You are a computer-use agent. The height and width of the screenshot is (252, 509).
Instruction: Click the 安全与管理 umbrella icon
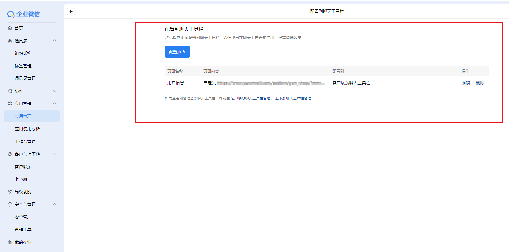coord(10,204)
